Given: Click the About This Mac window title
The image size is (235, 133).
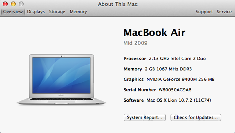Looking at the screenshot, I should [x=117, y=4].
